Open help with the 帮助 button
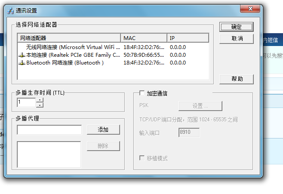 [x=236, y=79]
